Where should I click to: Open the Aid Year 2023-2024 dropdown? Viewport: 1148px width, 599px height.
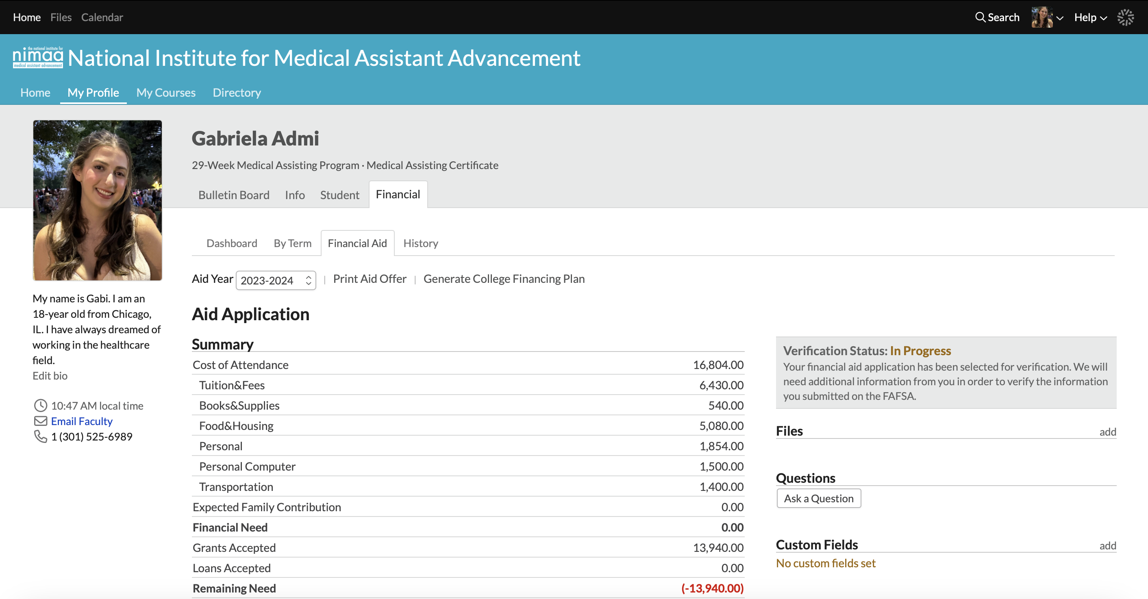276,280
